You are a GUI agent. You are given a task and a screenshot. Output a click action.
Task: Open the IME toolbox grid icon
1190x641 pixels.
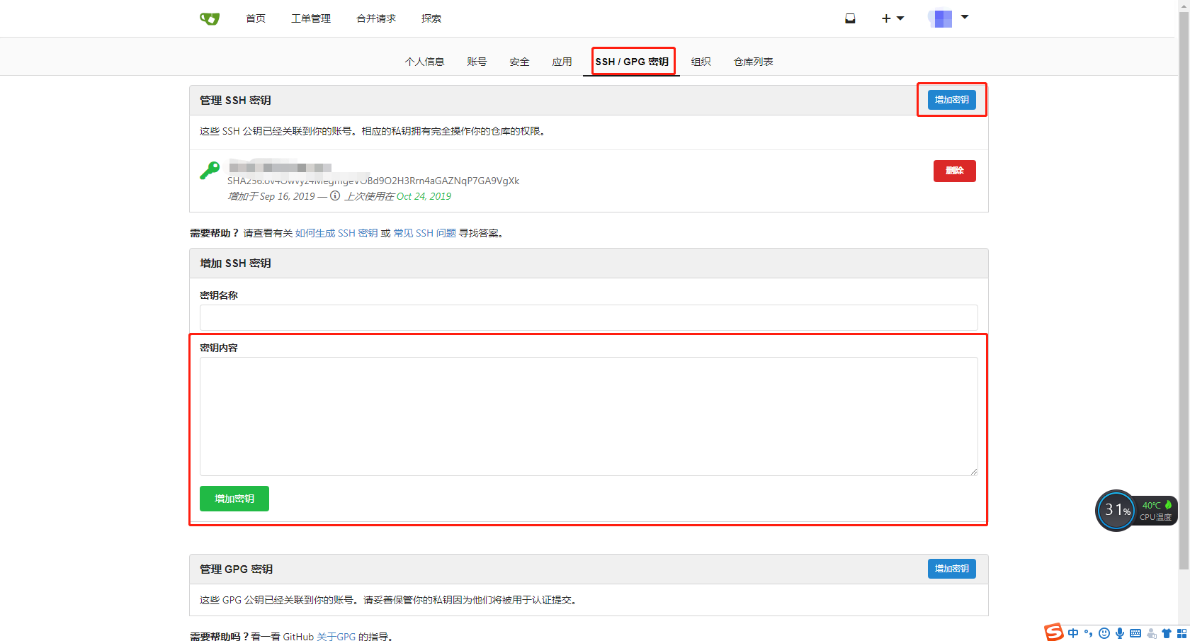[x=1181, y=633]
